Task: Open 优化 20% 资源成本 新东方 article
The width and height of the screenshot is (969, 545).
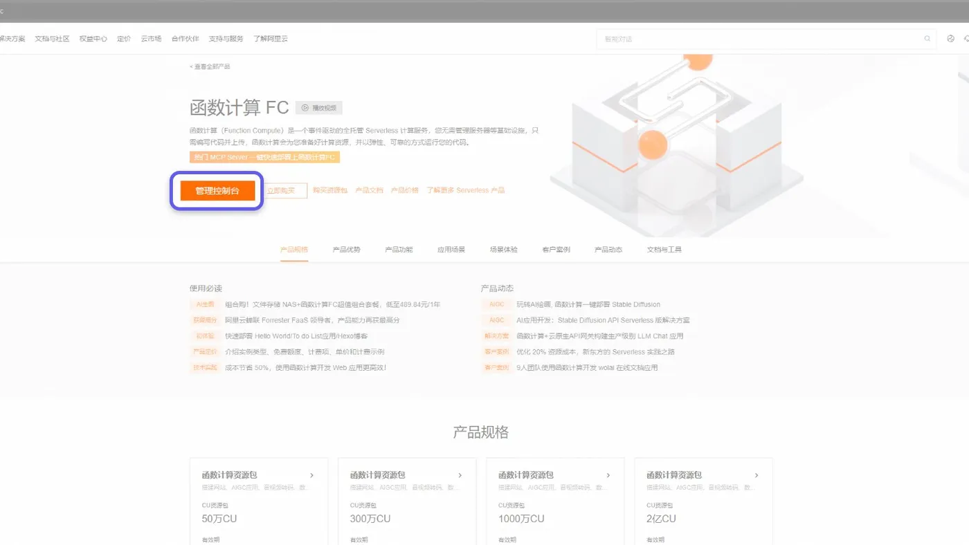Action: coord(595,352)
